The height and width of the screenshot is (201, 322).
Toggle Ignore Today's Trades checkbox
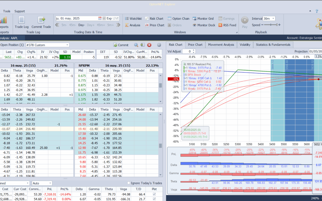coord(129,183)
